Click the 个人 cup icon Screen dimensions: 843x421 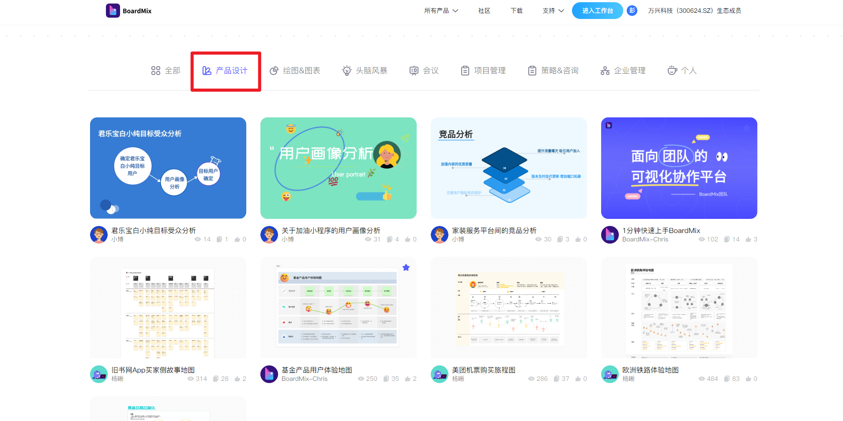click(672, 71)
